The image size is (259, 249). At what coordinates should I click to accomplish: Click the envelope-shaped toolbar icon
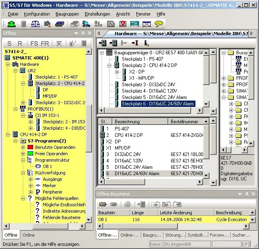(147, 24)
